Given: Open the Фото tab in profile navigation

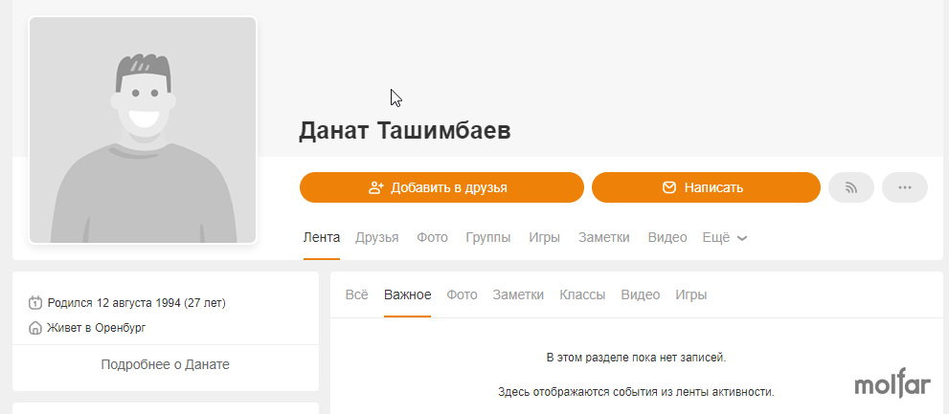Looking at the screenshot, I should pyautogui.click(x=432, y=237).
